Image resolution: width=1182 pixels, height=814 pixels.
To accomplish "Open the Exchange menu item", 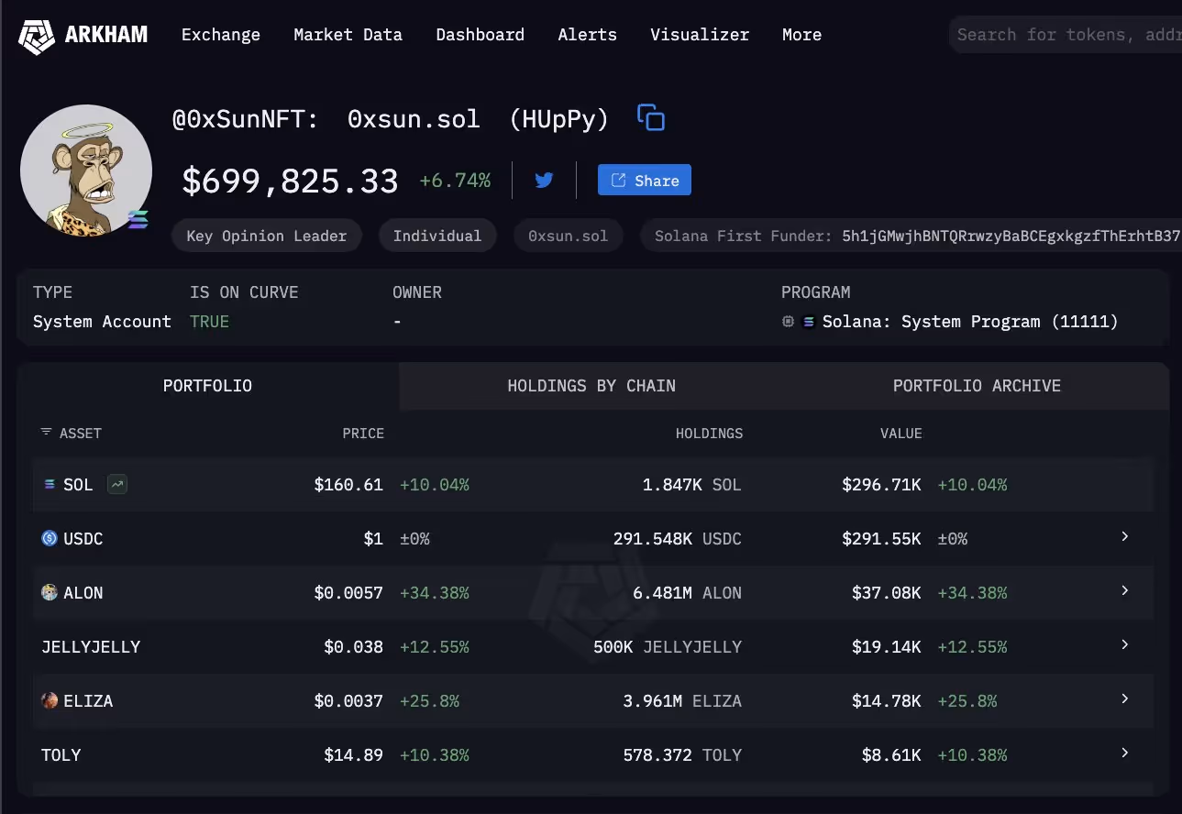I will click(x=221, y=35).
